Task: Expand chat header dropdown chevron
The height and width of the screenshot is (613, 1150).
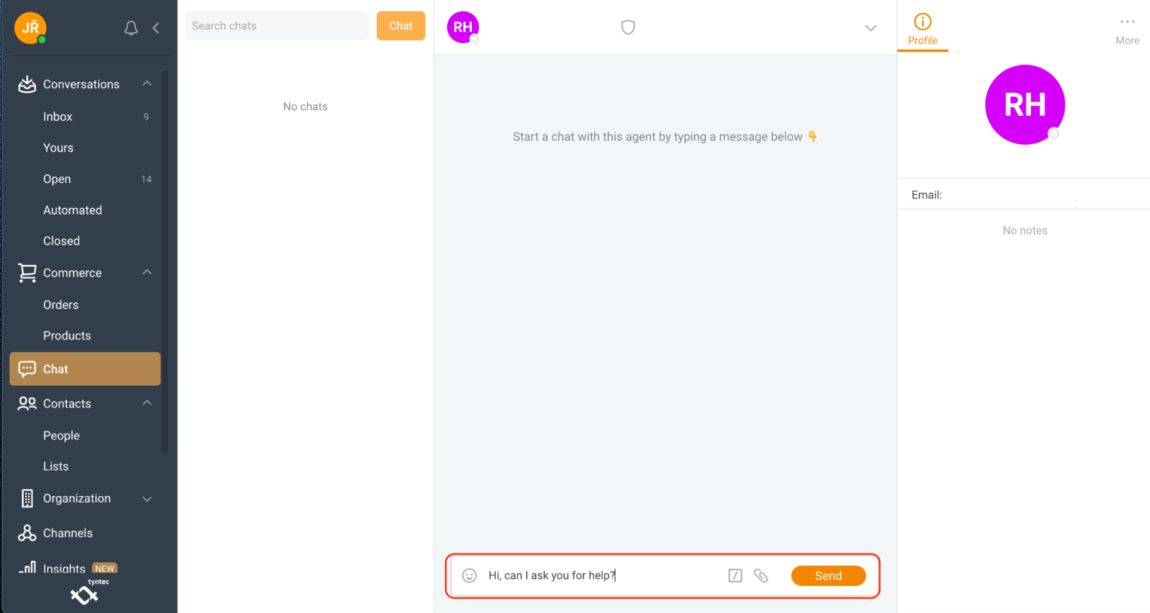Action: point(870,28)
